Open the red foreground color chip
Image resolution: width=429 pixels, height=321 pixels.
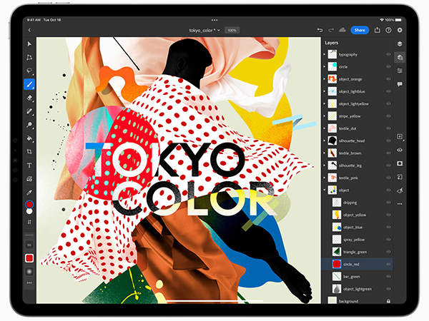pos(29,205)
